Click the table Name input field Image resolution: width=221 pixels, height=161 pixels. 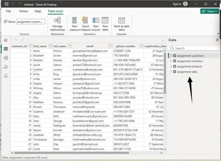click(31, 22)
